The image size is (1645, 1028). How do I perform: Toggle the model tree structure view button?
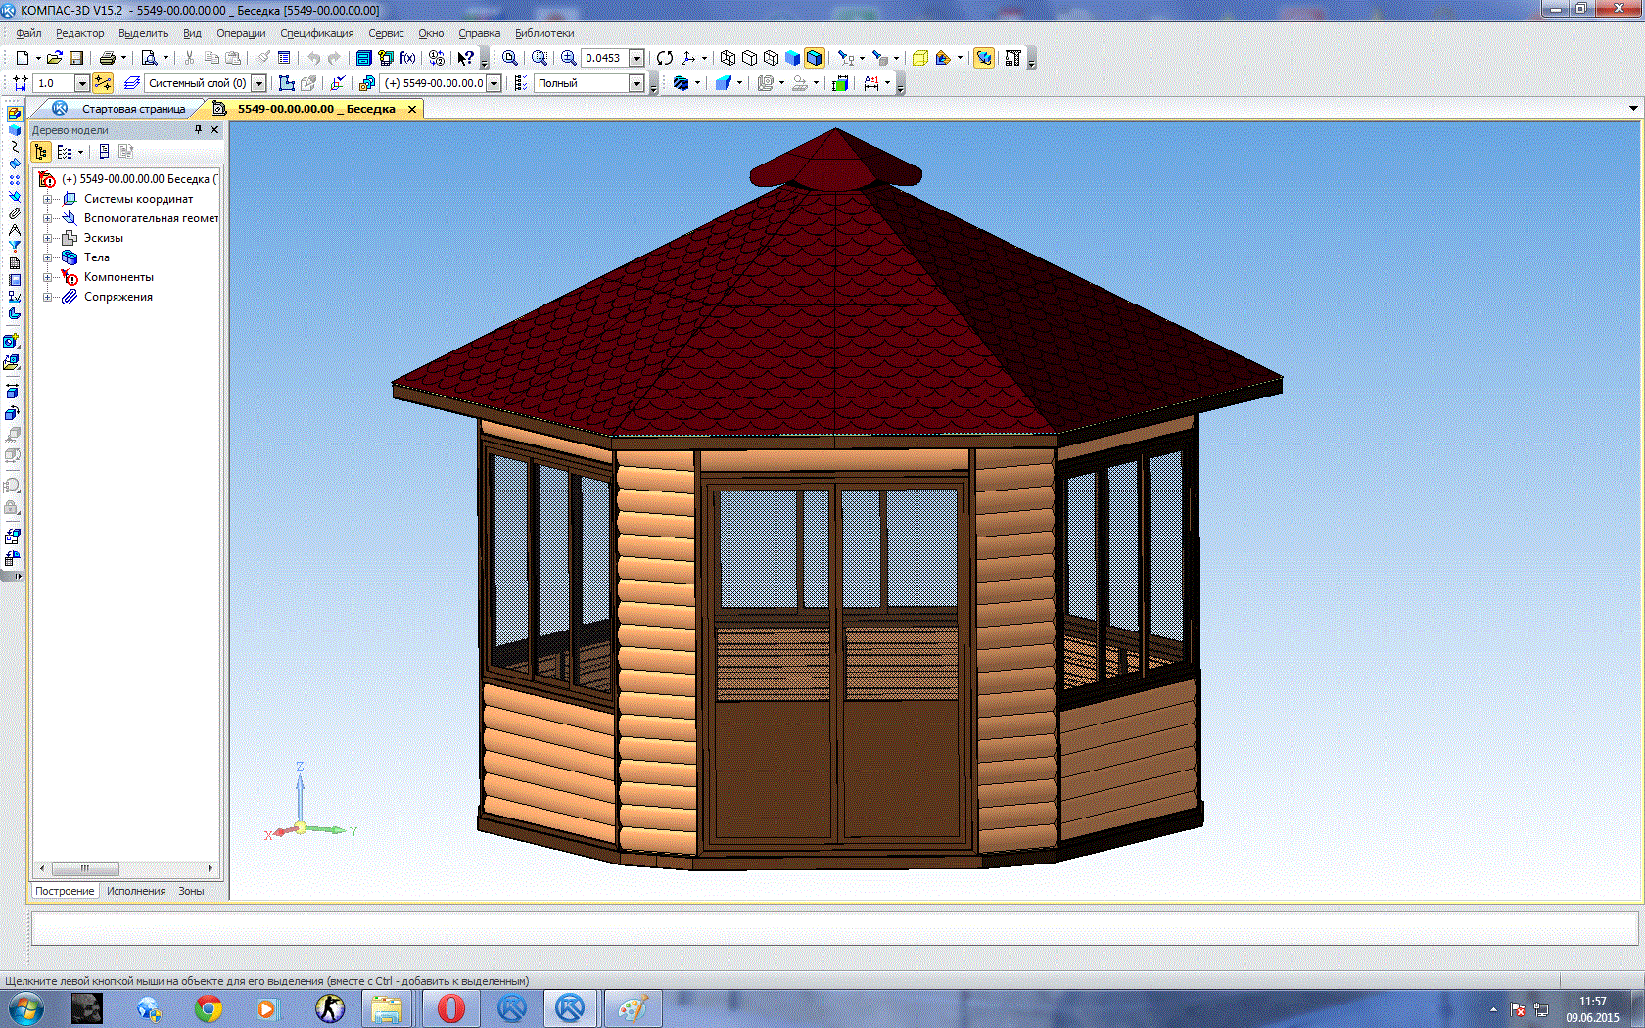41,152
